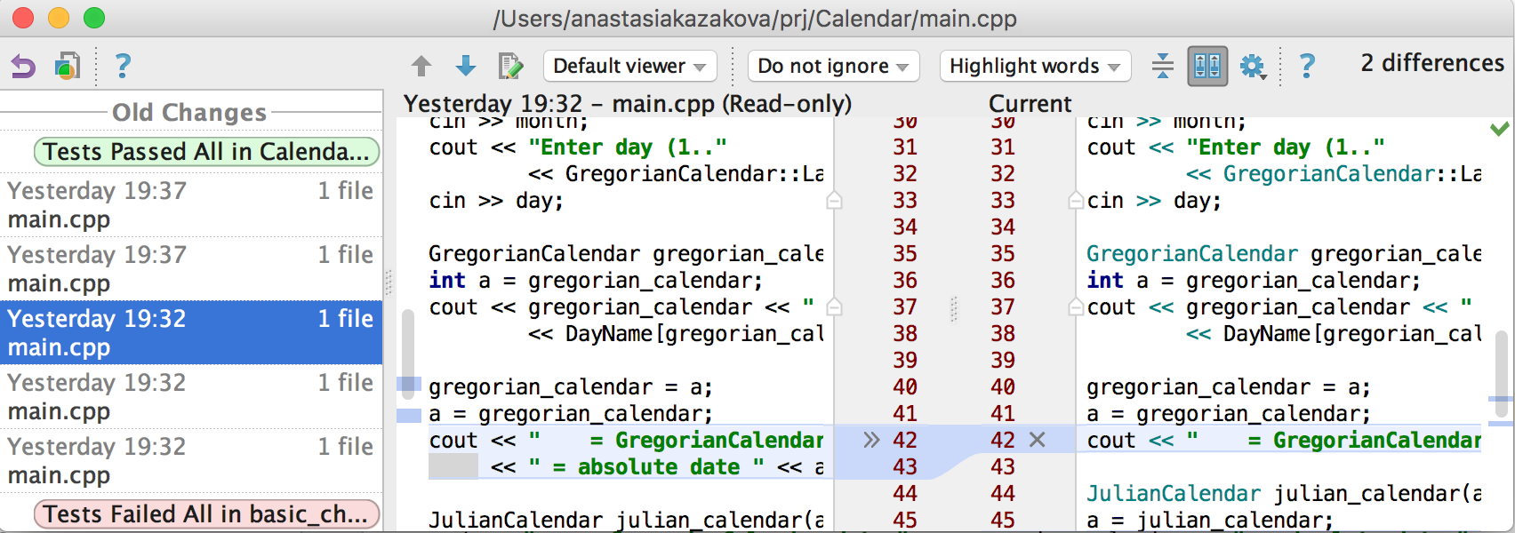1515x533 pixels.
Task: Click the Revert (undo arrow) icon
Action: [23, 67]
